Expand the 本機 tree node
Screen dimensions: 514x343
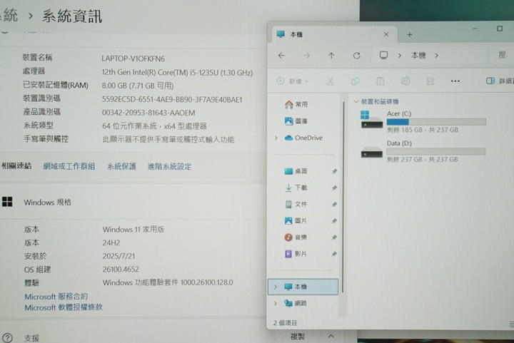(x=276, y=287)
